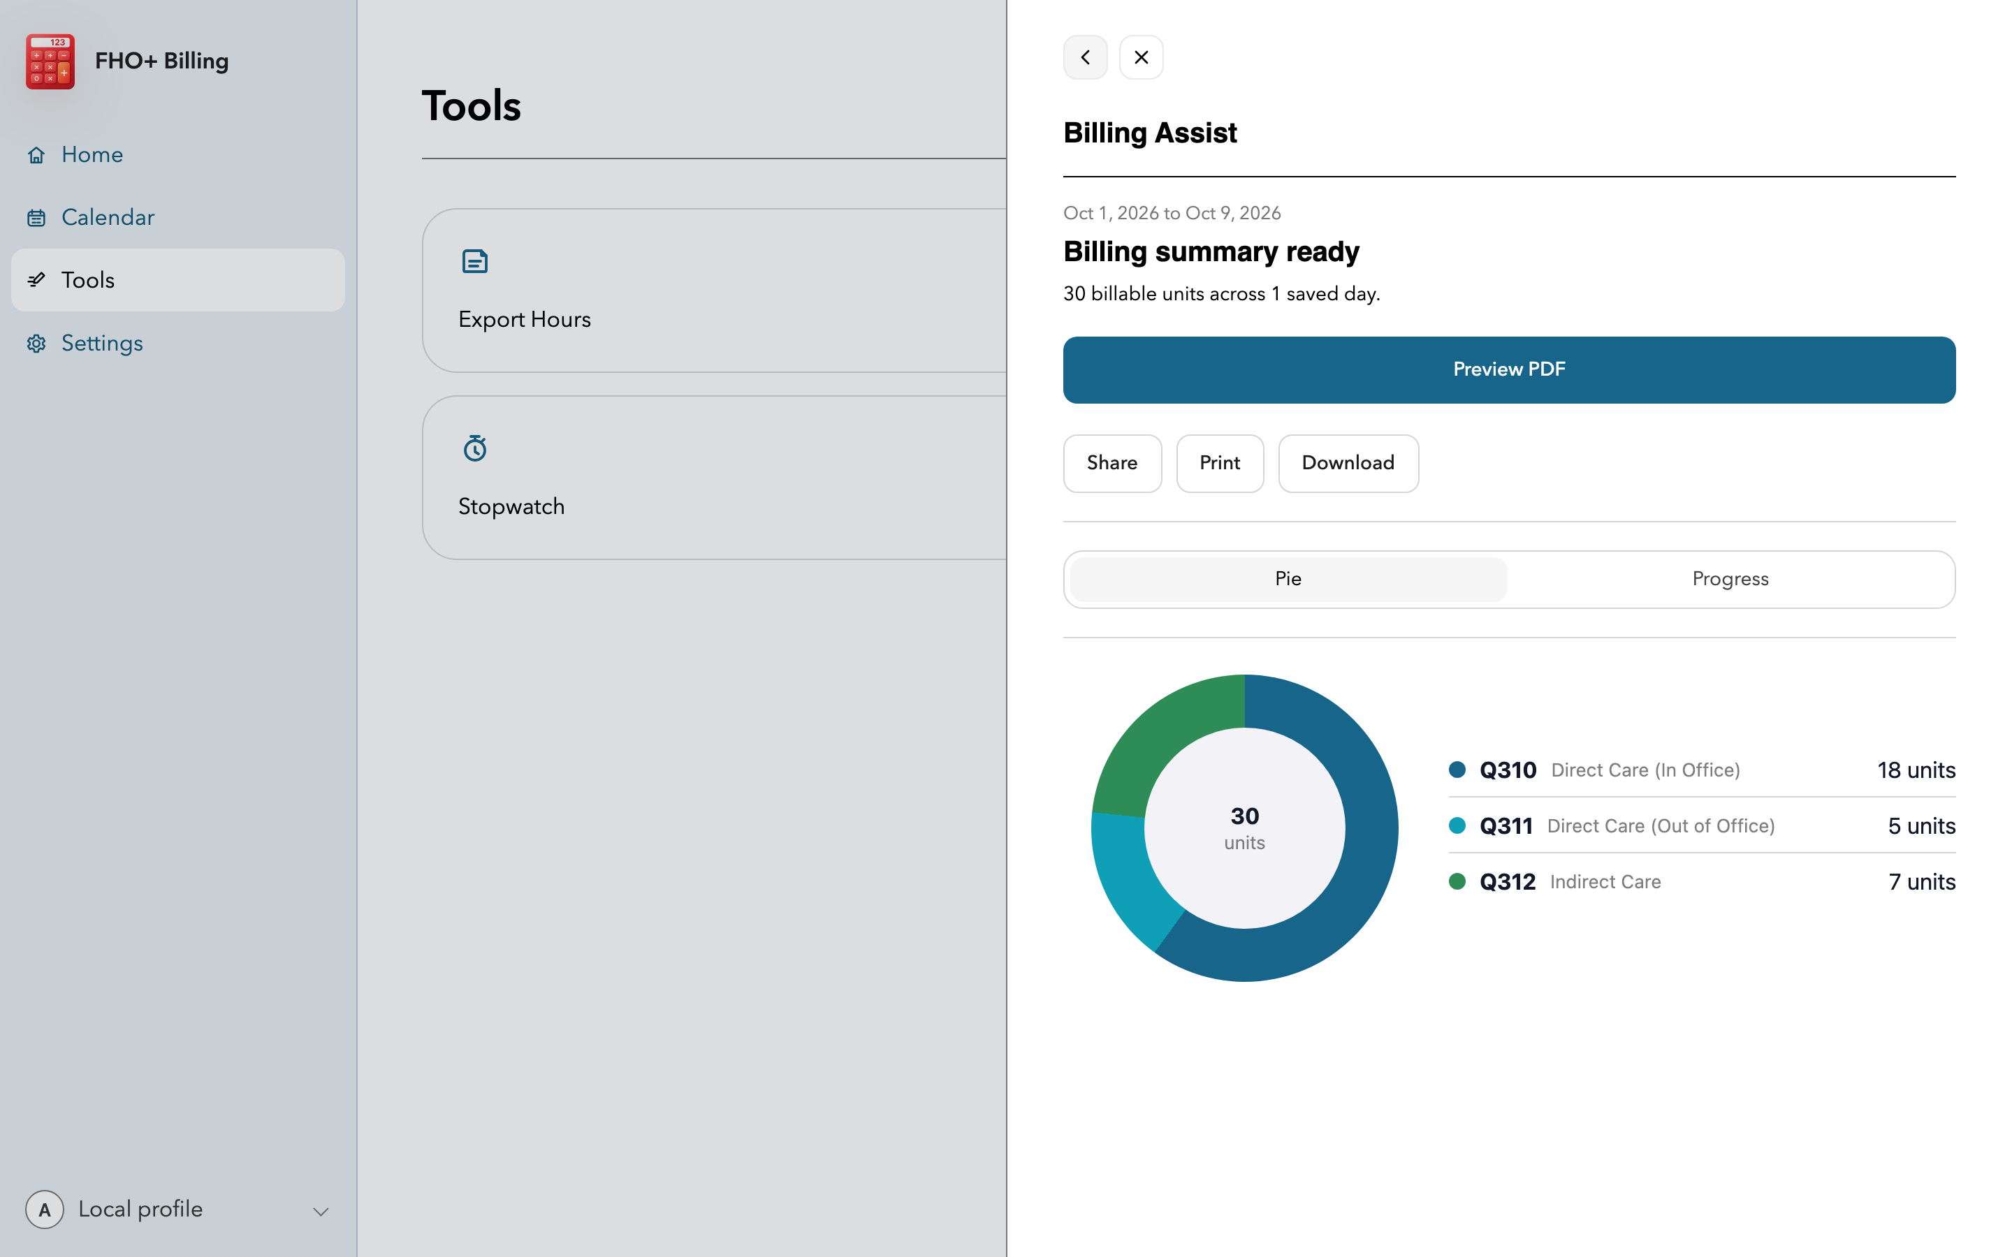Click the 'Indirect Care' legend text
The height and width of the screenshot is (1257, 2012).
coord(1605,881)
